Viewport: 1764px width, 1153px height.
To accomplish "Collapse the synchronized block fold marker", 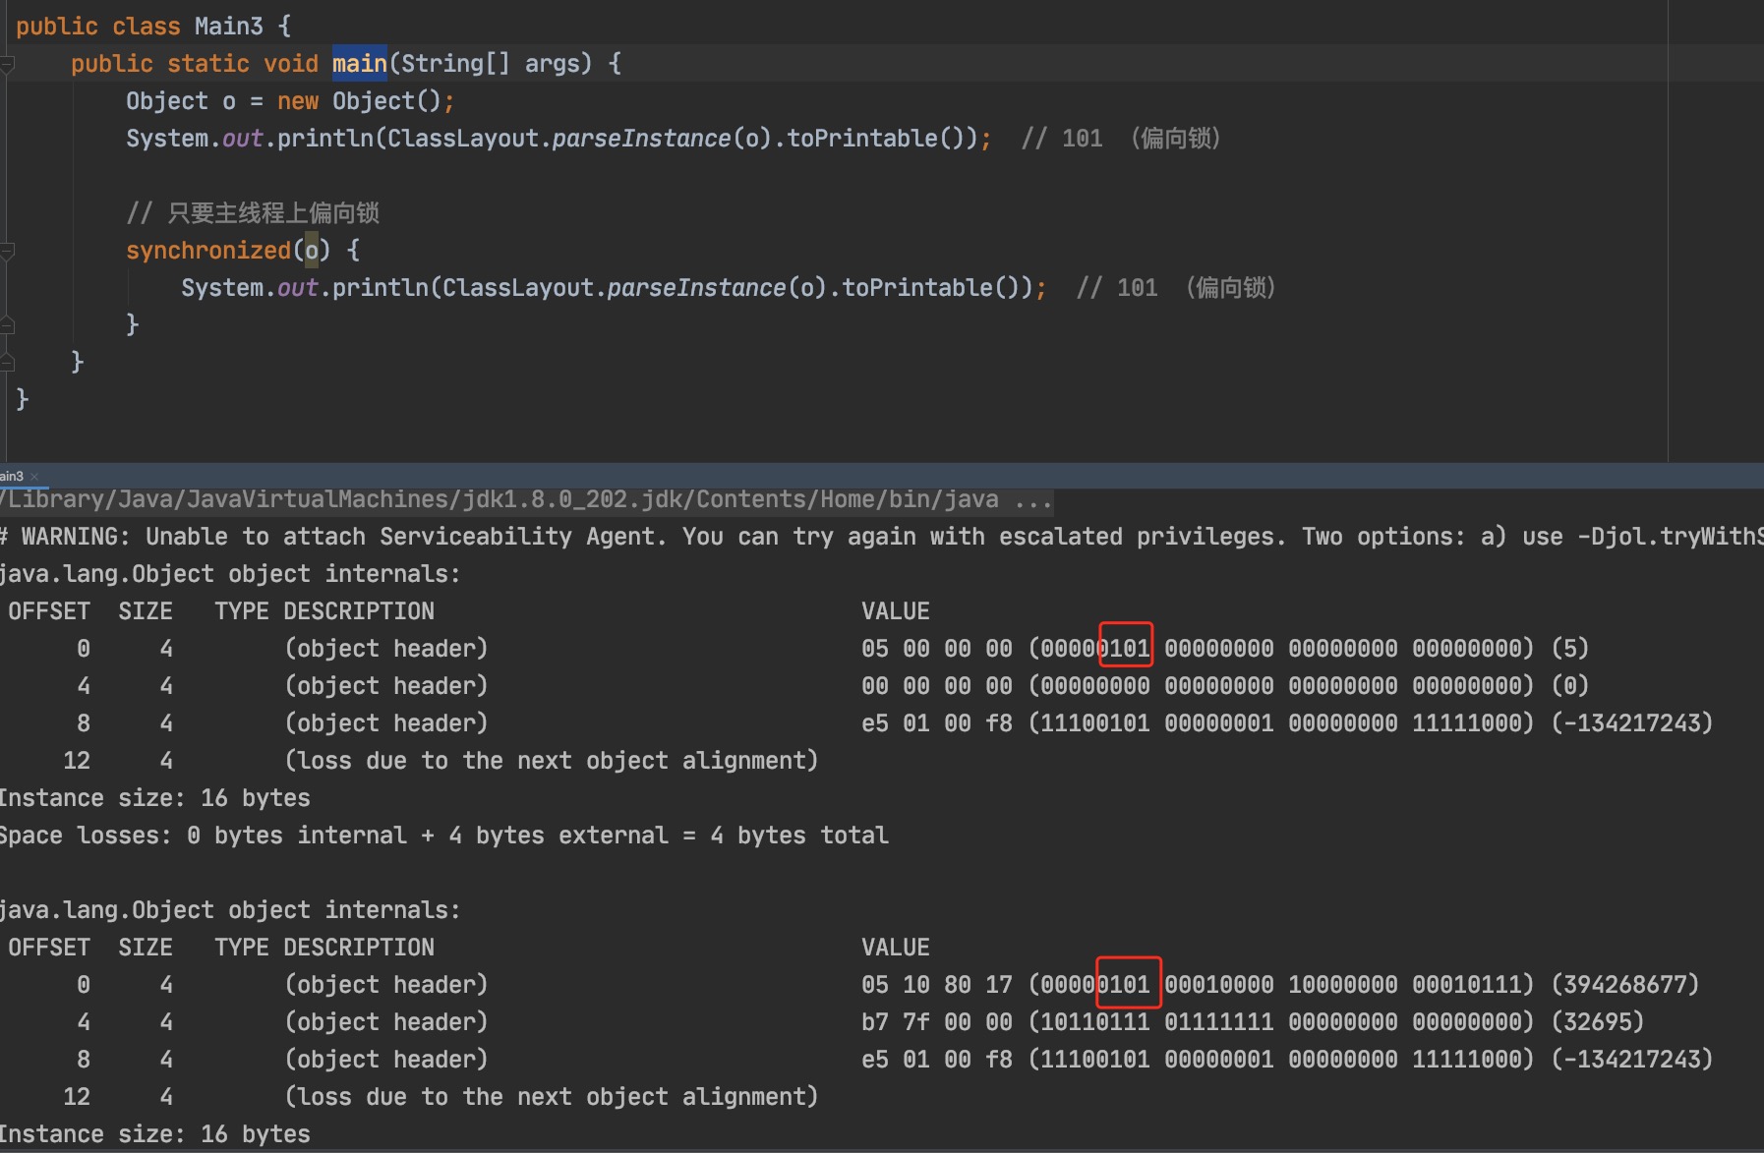I will (7, 252).
